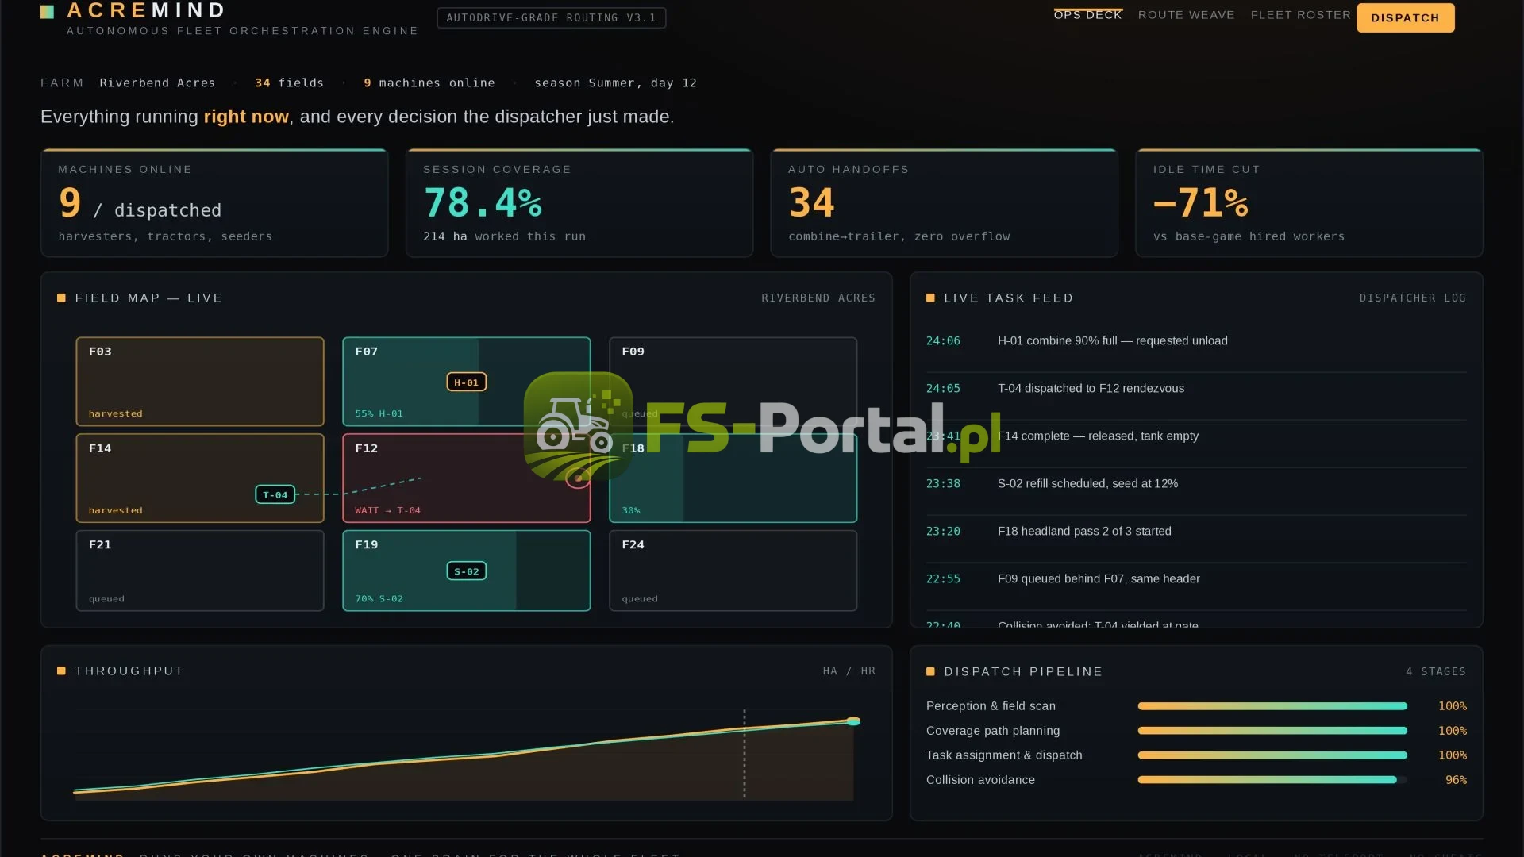This screenshot has height=857, width=1524.
Task: Click the DISPATCHER LOG label
Action: 1412,298
